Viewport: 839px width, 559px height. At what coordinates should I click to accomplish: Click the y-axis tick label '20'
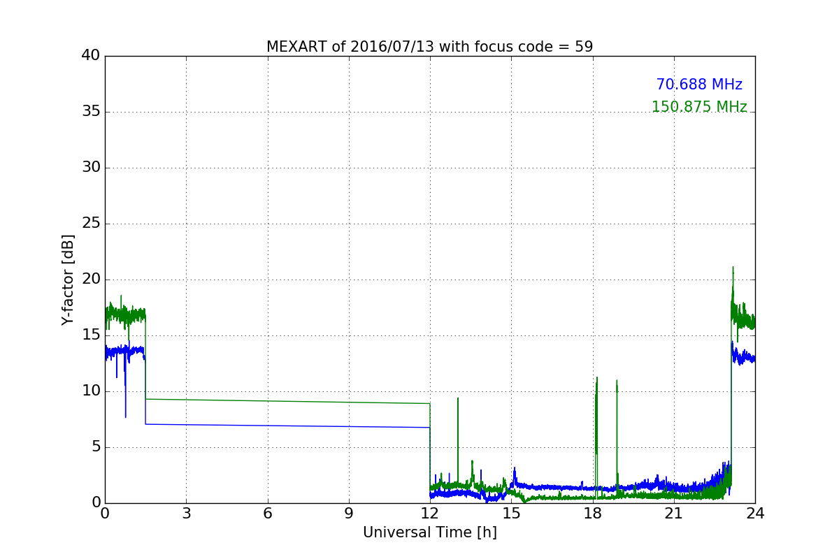tap(91, 279)
